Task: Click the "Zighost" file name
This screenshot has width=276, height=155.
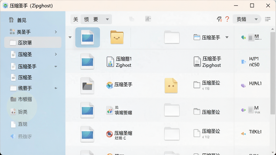Action: click(x=123, y=65)
